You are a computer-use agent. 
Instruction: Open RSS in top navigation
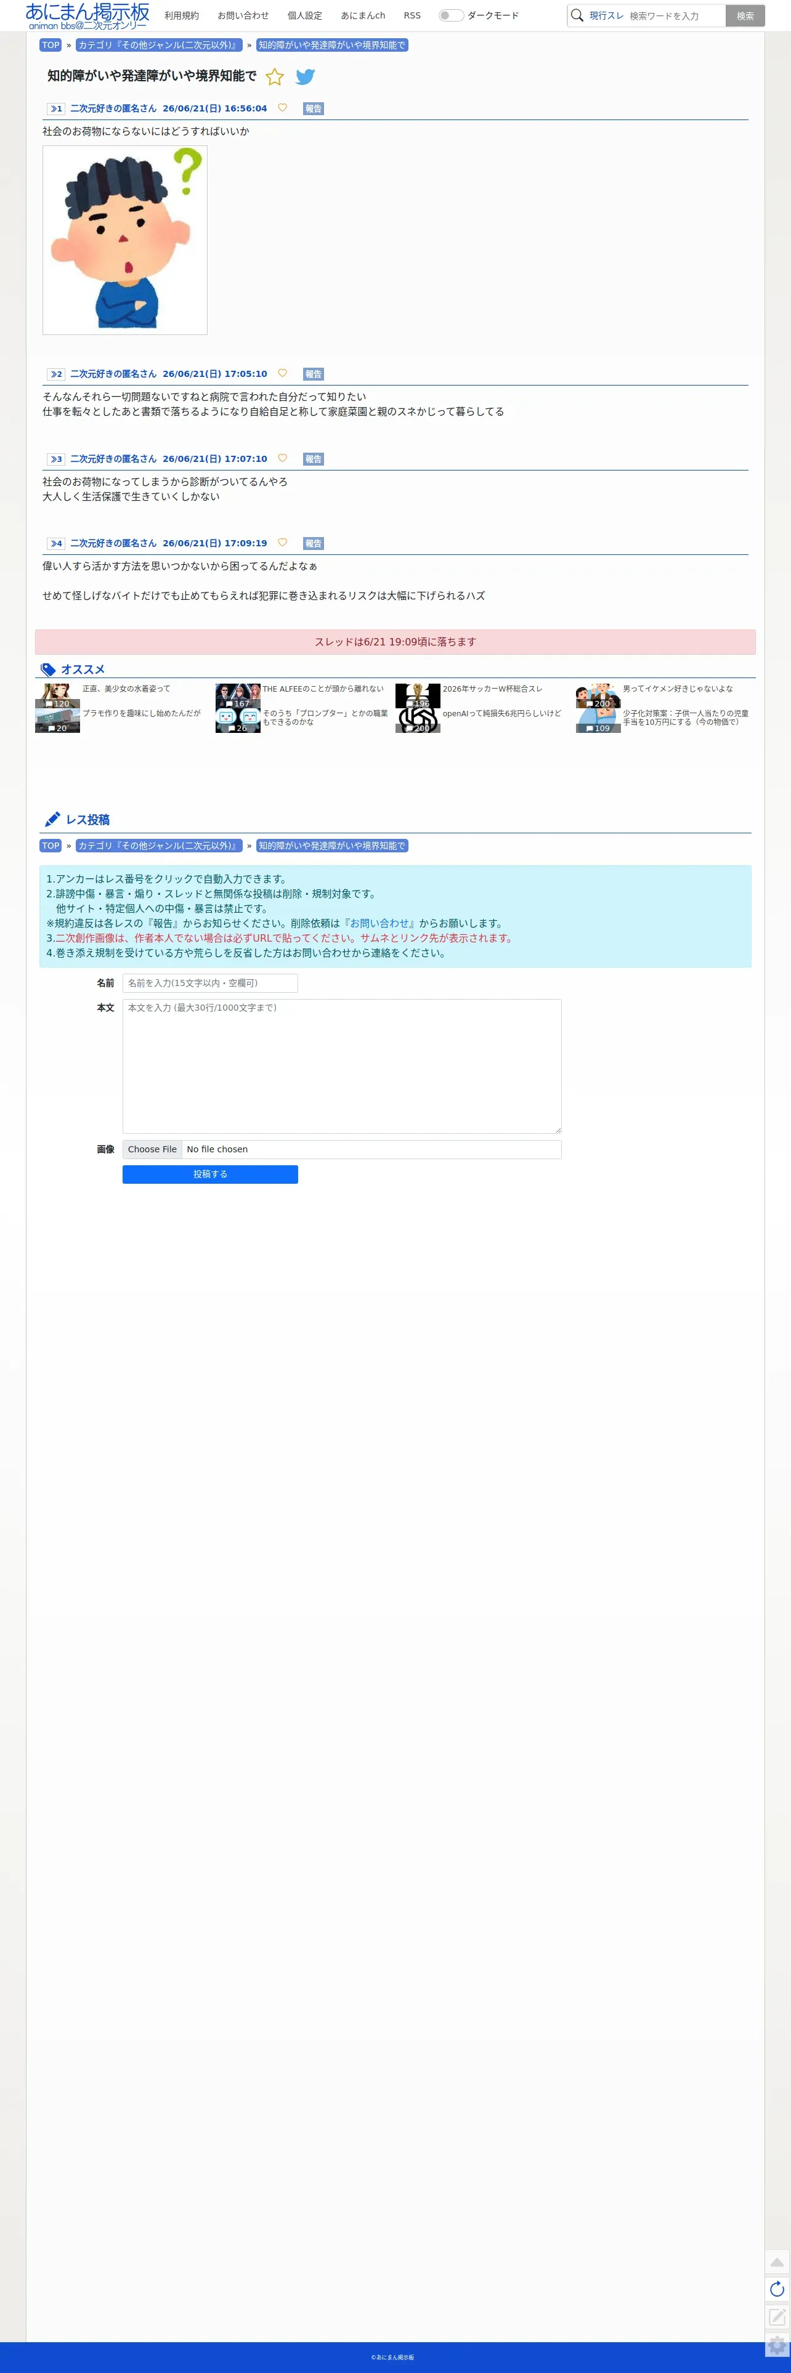pos(412,15)
